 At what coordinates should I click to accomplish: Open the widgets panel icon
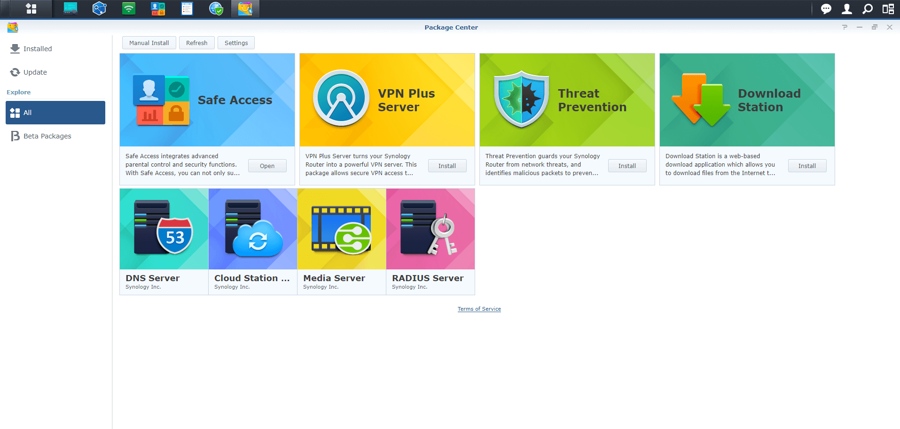(888, 8)
